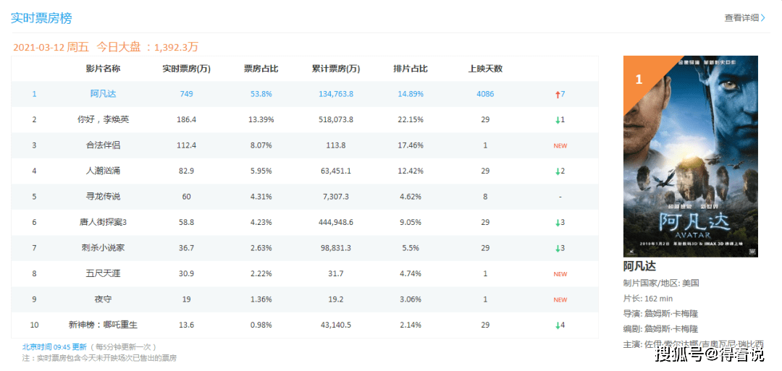Click the 53.8% box office share value
The image size is (782, 371).
[x=261, y=93]
